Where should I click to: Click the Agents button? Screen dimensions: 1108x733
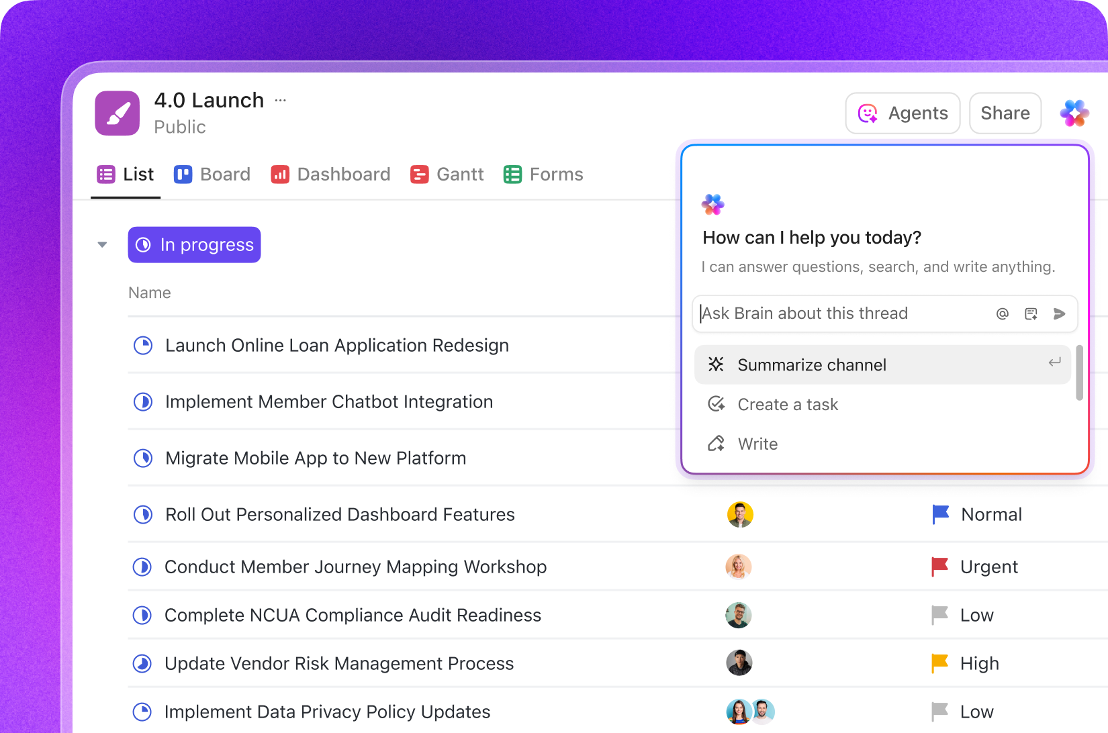(x=903, y=113)
